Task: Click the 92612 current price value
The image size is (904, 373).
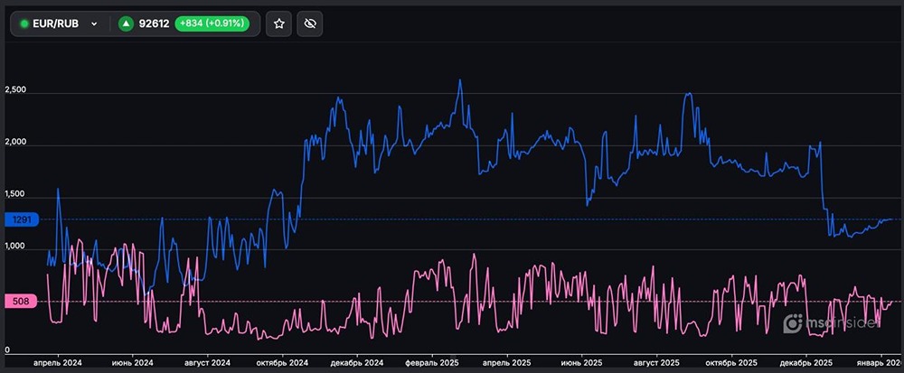Action: click(156, 24)
